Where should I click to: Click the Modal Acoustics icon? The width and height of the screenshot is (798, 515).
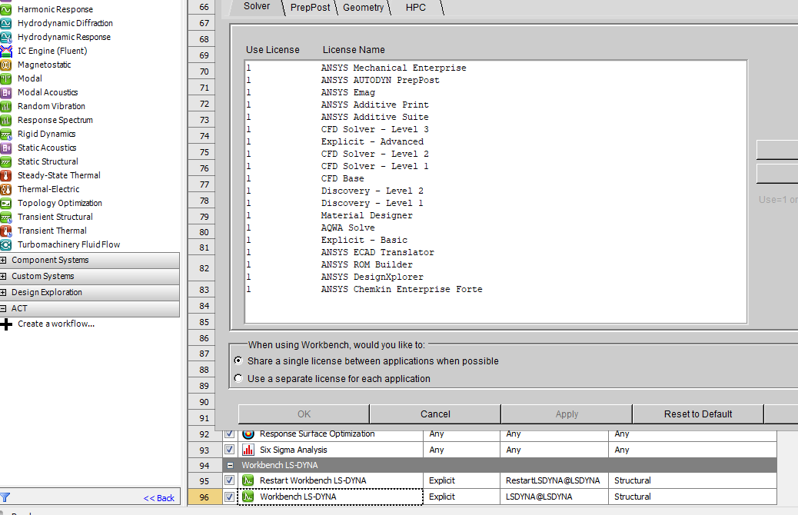click(5, 92)
